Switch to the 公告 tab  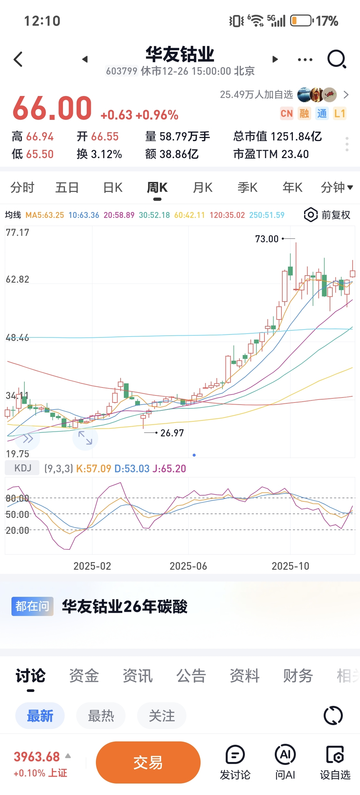click(191, 675)
